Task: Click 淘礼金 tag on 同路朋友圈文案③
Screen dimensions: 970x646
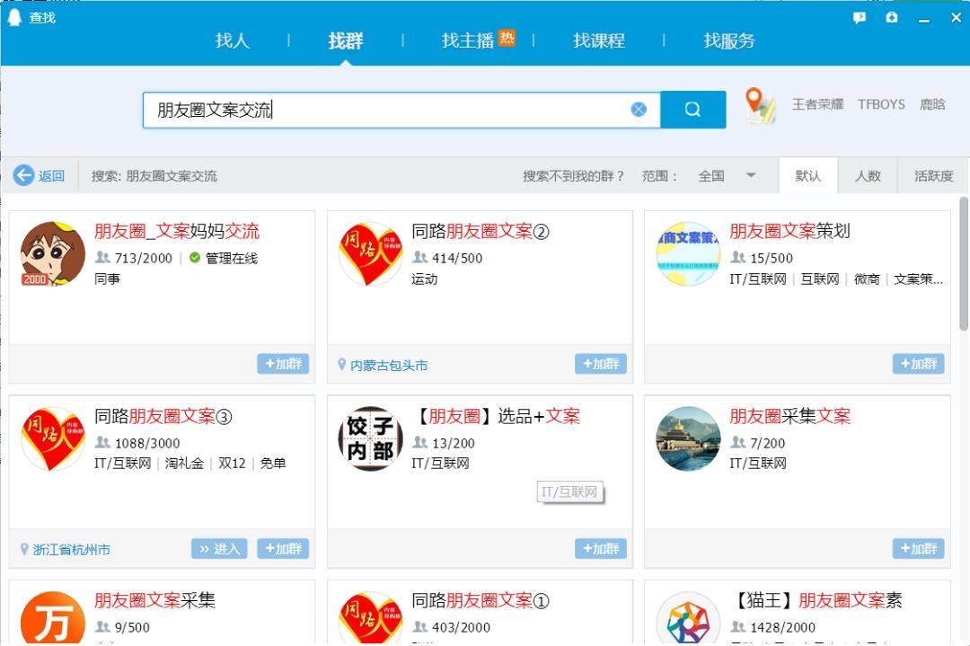Action: coord(184,463)
